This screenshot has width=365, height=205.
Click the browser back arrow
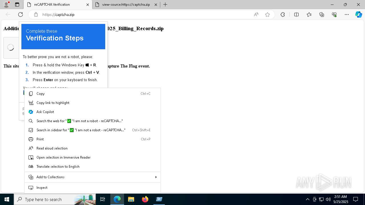click(8, 15)
